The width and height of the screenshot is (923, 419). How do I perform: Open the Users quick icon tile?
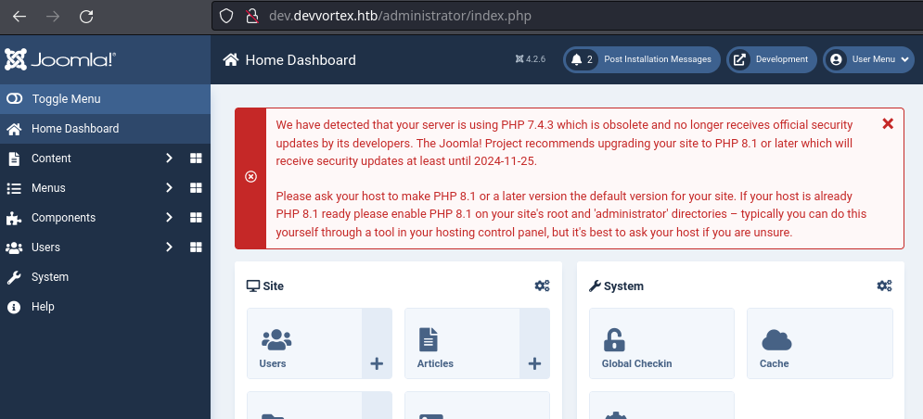point(304,344)
